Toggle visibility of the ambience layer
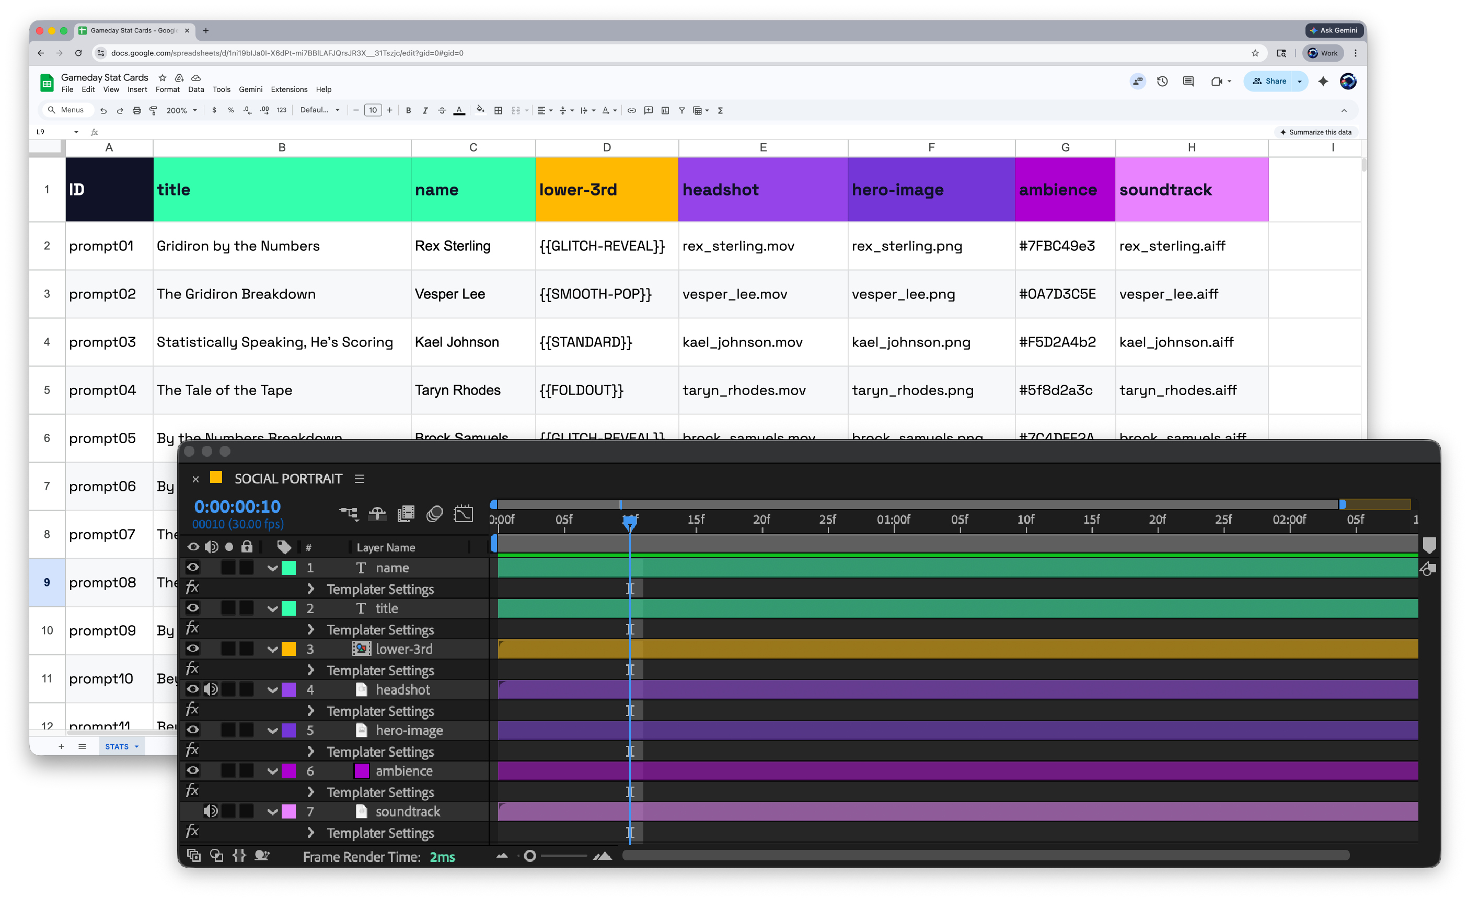This screenshot has height=899, width=1468. point(192,770)
